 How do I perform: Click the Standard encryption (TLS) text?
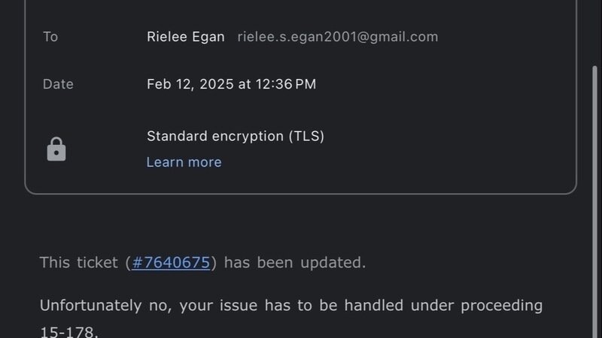pyautogui.click(x=235, y=136)
